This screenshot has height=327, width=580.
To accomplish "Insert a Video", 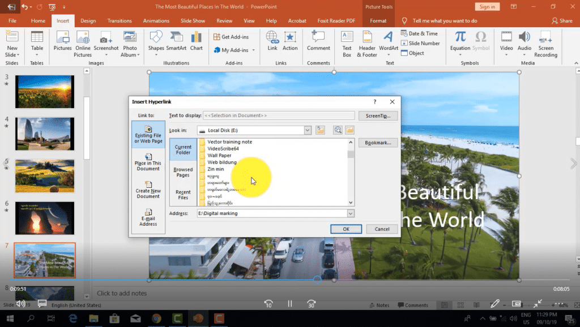I will tap(506, 44).
